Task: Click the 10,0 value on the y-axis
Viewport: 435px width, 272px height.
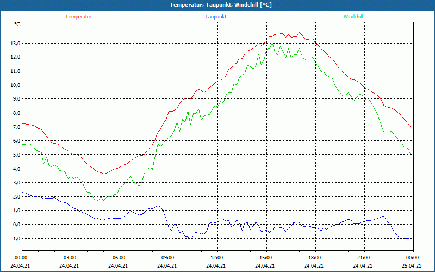Action: pos(15,85)
